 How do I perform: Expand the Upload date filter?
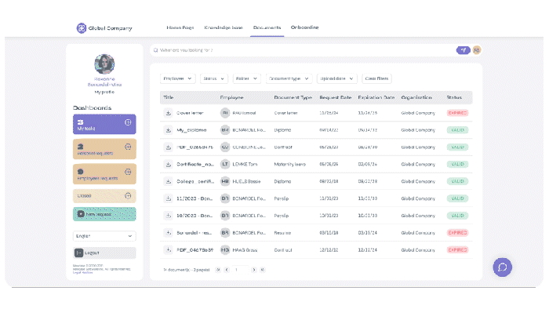tap(336, 78)
